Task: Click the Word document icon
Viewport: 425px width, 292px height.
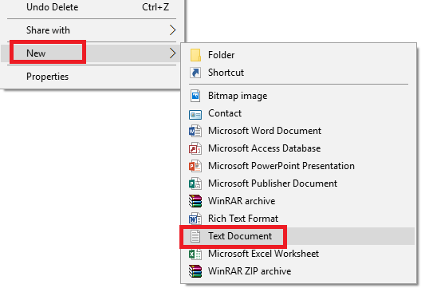Action: point(195,131)
